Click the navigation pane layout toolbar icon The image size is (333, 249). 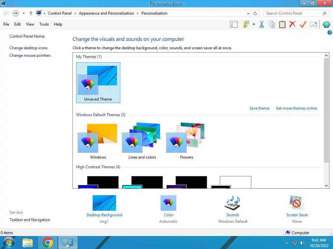pos(233,24)
